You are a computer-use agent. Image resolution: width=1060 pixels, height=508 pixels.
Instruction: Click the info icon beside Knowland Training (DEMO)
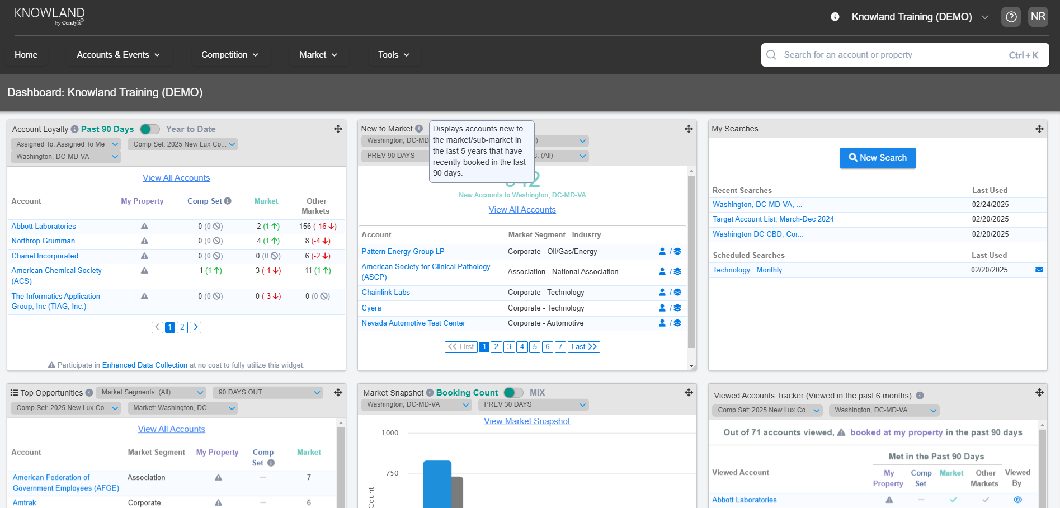pos(835,17)
